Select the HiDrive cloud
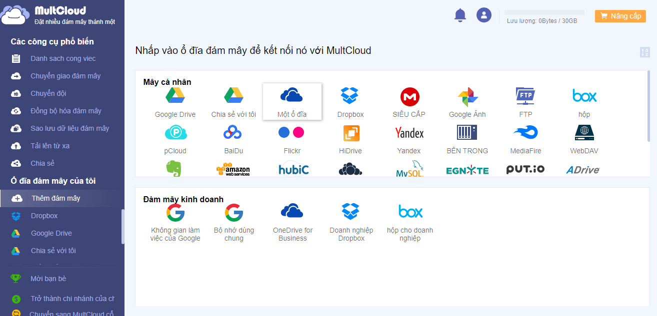The width and height of the screenshot is (657, 316). (350, 139)
